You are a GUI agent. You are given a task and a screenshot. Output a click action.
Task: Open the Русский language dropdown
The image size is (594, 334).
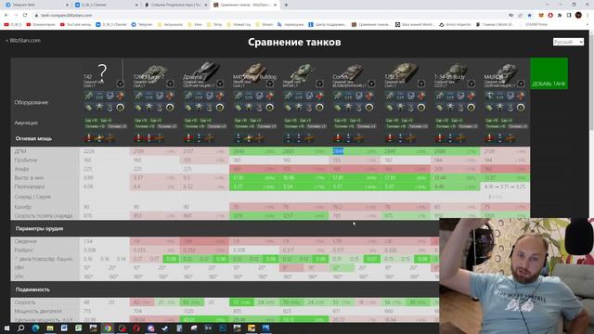coord(568,42)
